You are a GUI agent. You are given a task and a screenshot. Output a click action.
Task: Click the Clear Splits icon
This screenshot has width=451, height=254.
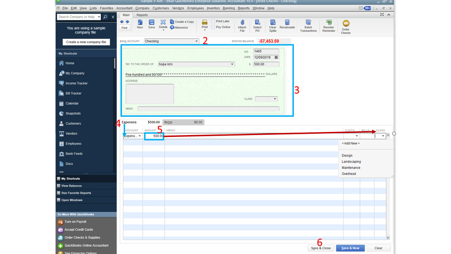(x=273, y=26)
